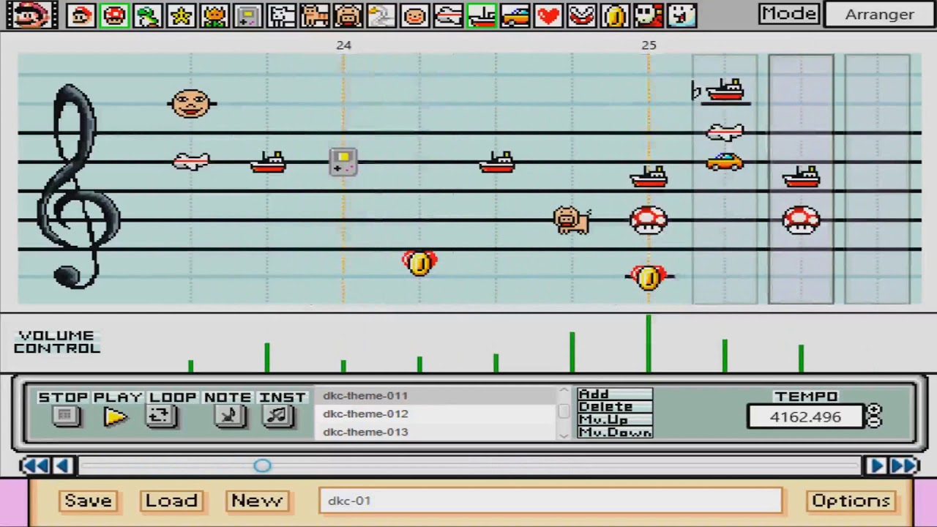This screenshot has width=937, height=527.
Task: Open the Options button
Action: (x=851, y=501)
